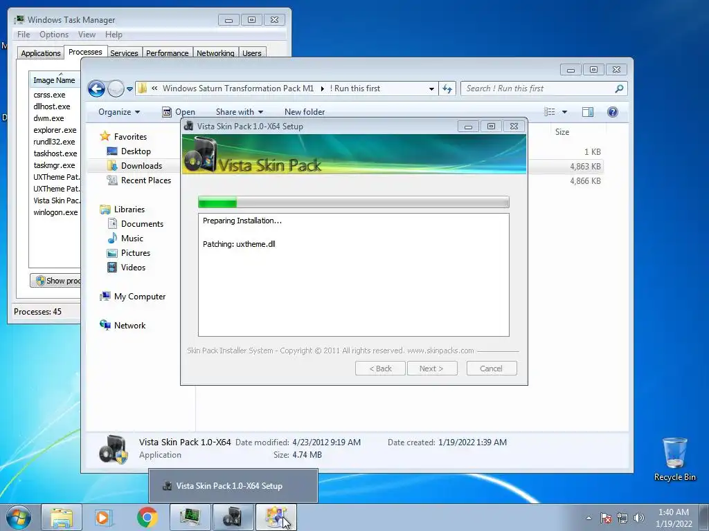Viewport: 709px width, 531px height.
Task: Click the < Back button in setup
Action: tap(380, 369)
